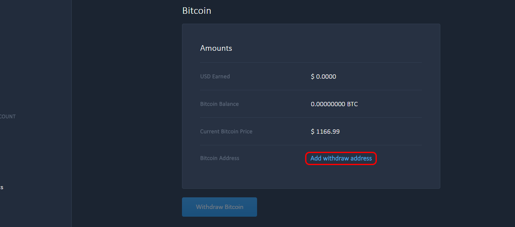Click the USD Earned row
The width and height of the screenshot is (515, 227).
tap(311, 77)
